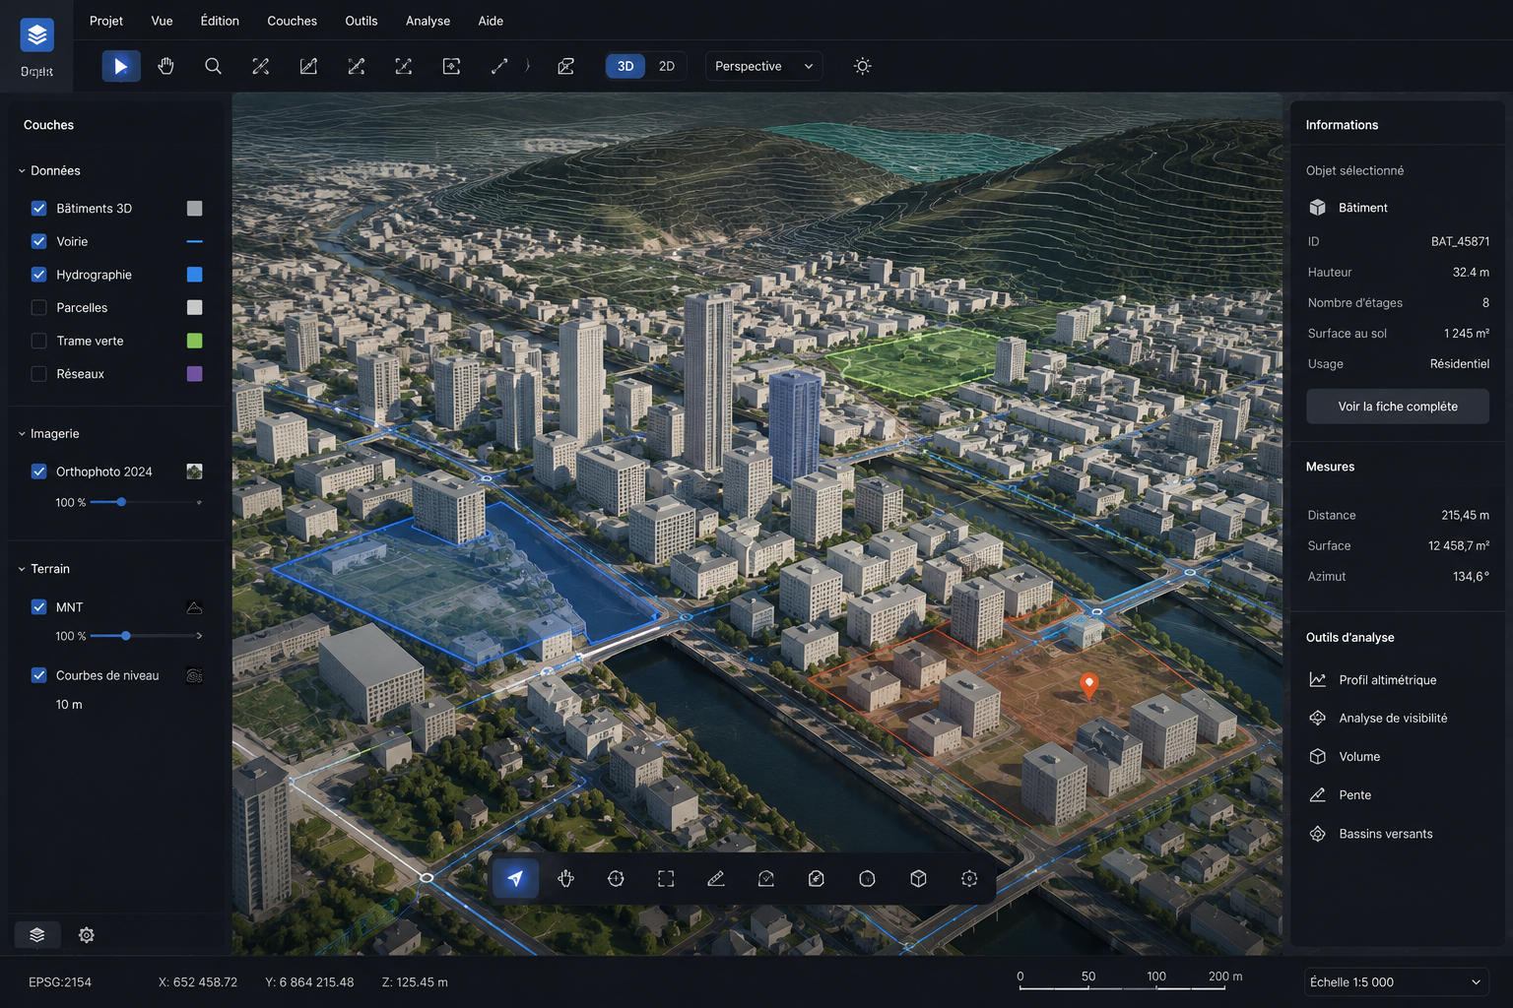Click the layers stack icon at sidebar bottom

(x=37, y=934)
